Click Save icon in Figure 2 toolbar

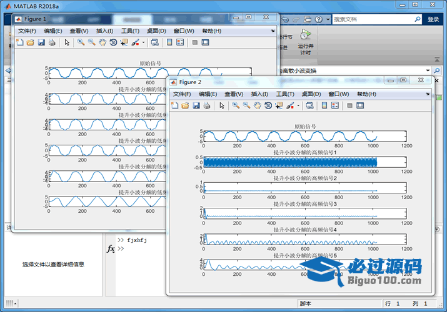[x=196, y=105]
